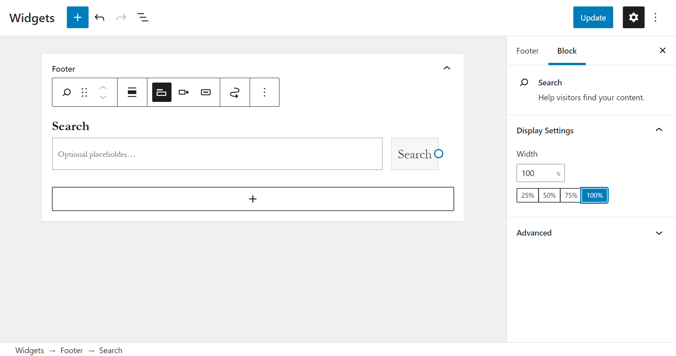Viewport: 676px width, 356px height.
Task: Click the Update button
Action: tap(593, 17)
